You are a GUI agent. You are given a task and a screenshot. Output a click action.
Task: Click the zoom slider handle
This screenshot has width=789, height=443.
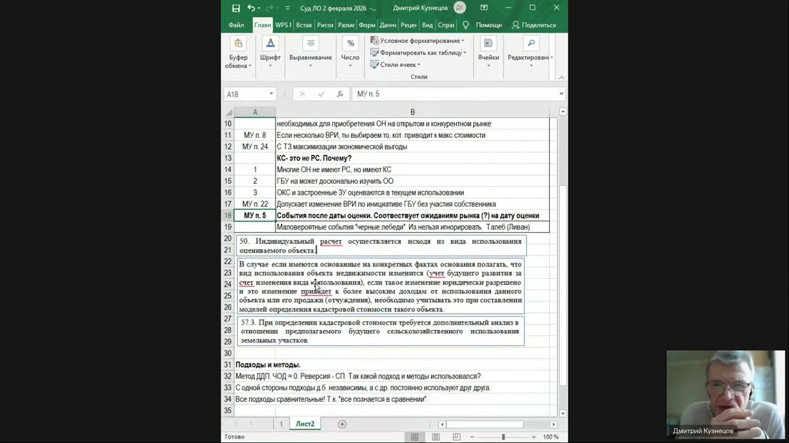(x=504, y=437)
